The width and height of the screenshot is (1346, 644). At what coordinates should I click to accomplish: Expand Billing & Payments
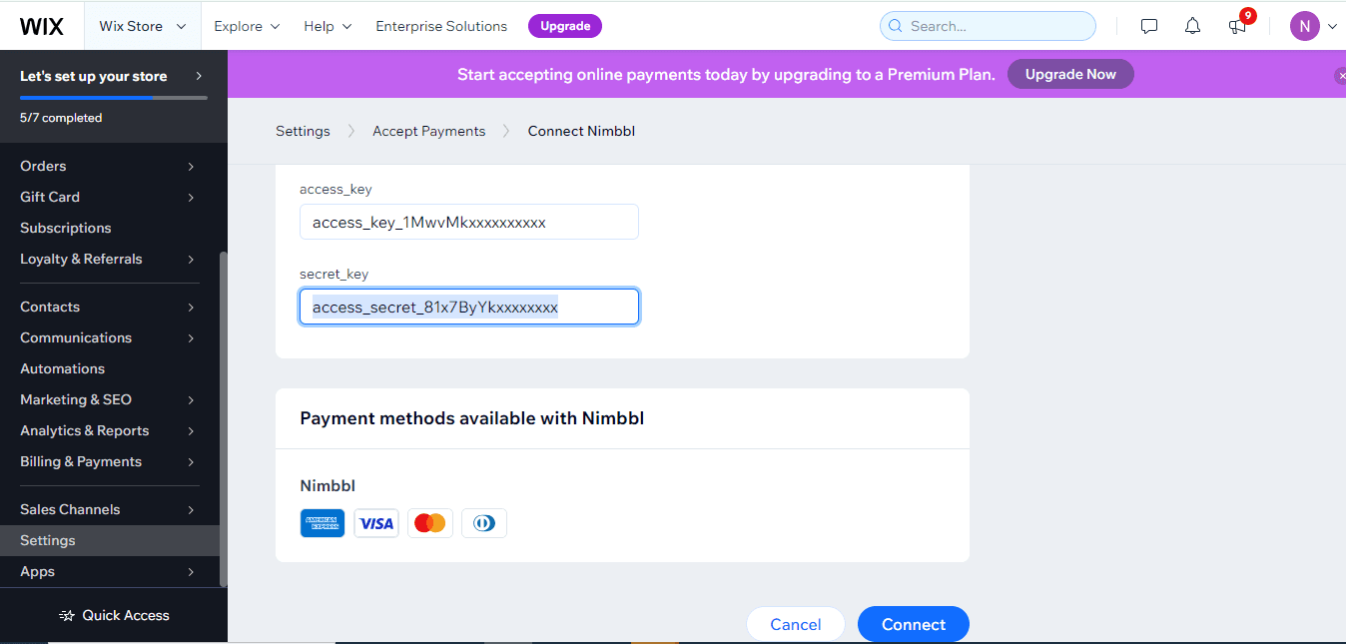click(110, 461)
